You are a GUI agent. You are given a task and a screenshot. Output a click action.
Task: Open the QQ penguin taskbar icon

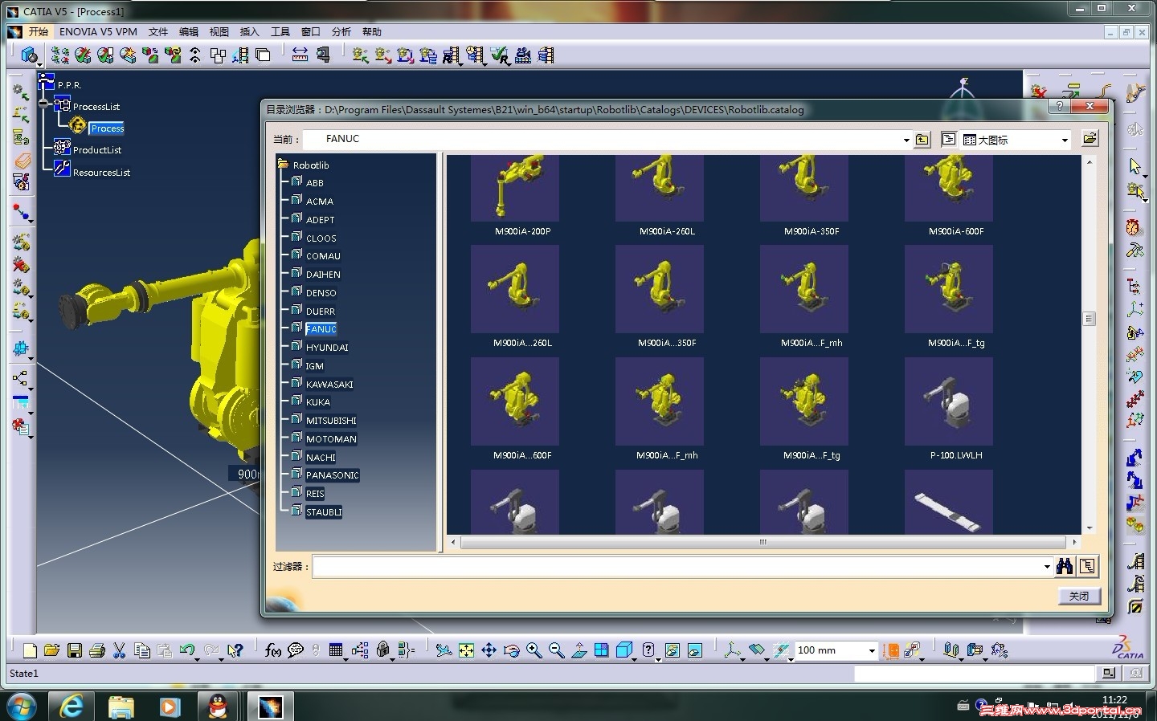click(218, 707)
